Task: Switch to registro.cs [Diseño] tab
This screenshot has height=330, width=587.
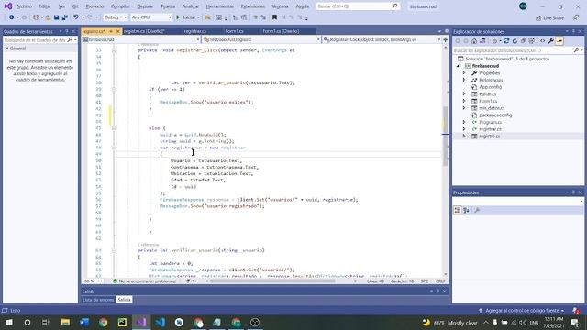Action: click(144, 31)
